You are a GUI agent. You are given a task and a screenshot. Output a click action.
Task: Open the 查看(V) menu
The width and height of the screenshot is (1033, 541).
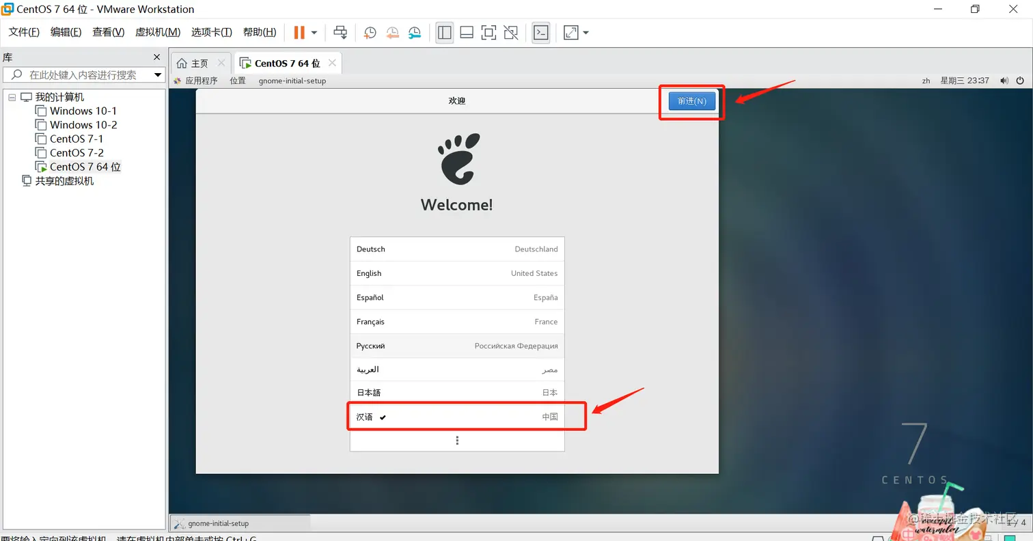108,32
